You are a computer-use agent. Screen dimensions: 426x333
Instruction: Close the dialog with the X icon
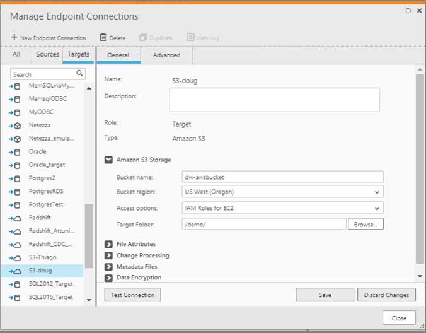(x=419, y=11)
